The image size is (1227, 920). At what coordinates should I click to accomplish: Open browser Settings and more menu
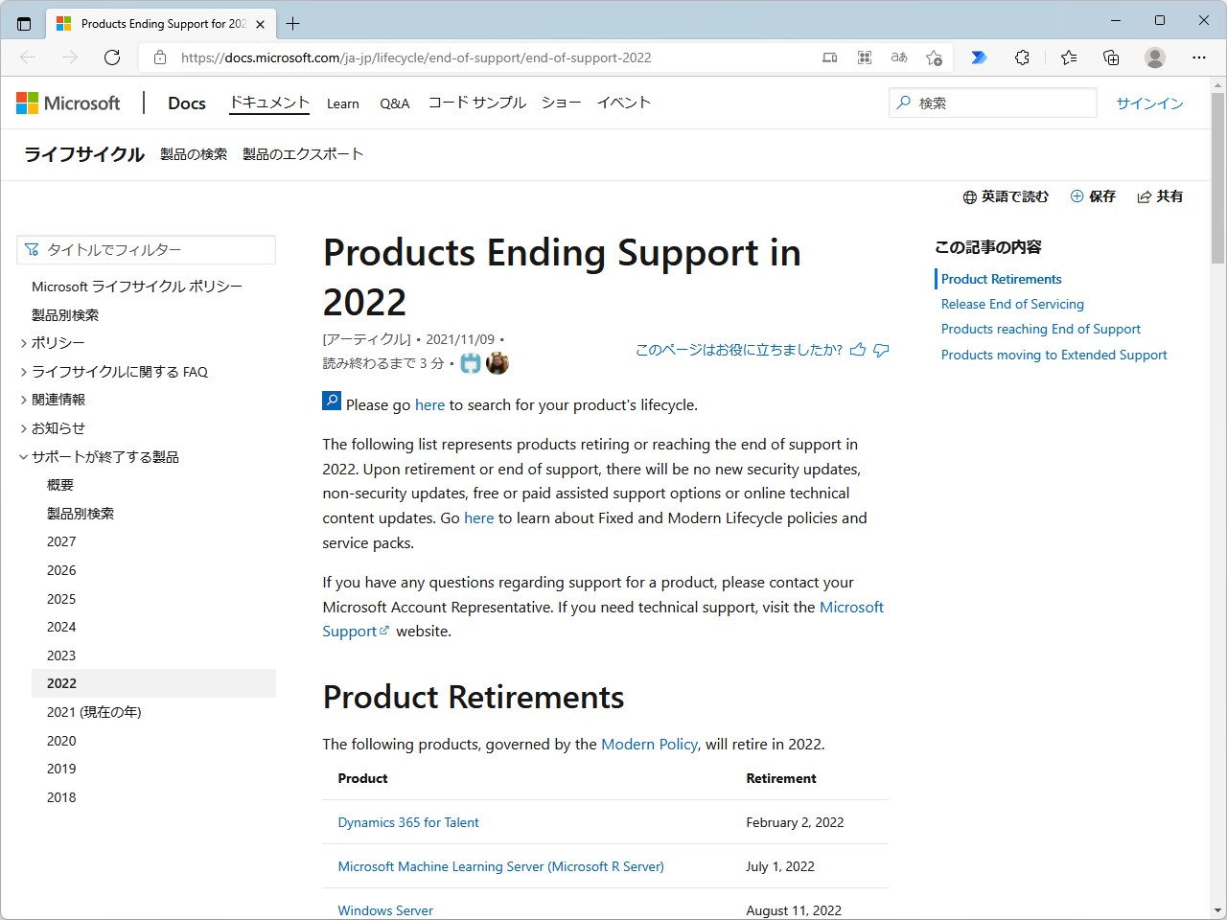(x=1199, y=57)
